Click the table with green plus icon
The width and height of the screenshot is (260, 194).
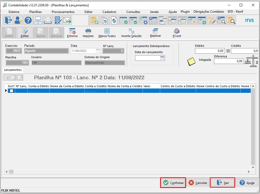coord(202,20)
